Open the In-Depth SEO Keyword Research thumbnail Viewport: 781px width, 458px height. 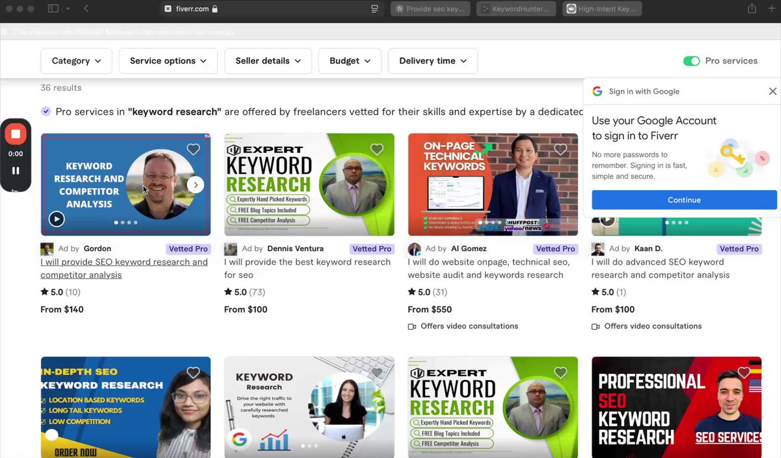[126, 407]
